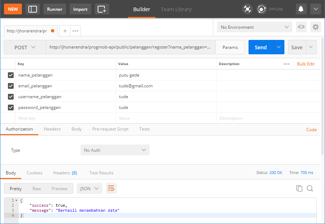The width and height of the screenshot is (325, 224).
Task: Uncheck the nama_pelanggan parameter
Action: (x=11, y=75)
